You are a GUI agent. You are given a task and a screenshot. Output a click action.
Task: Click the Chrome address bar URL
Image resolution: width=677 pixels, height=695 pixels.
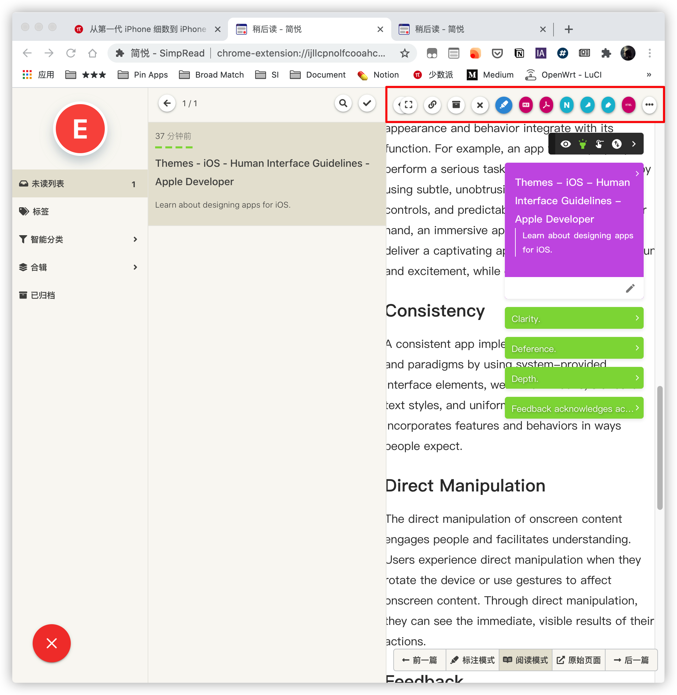click(x=301, y=53)
